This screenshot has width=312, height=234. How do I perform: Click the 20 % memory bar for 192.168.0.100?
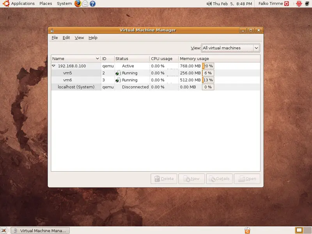coord(208,66)
